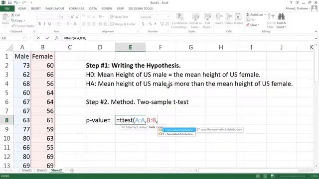Open the Excel Help question mark

click(291, 2)
